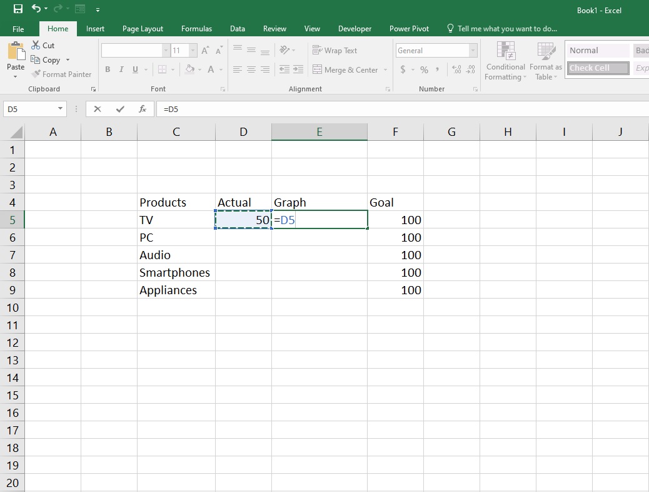Select cell F5 containing 100
This screenshot has width=649, height=492.
tap(395, 220)
